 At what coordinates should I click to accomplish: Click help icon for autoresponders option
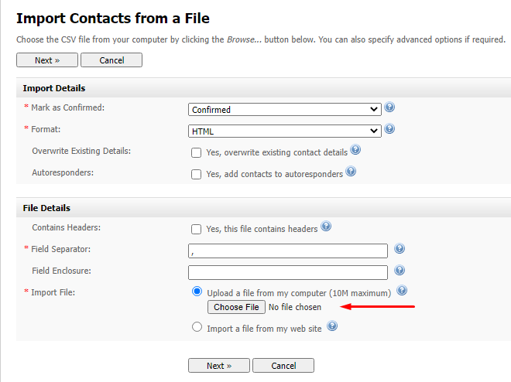(351, 172)
